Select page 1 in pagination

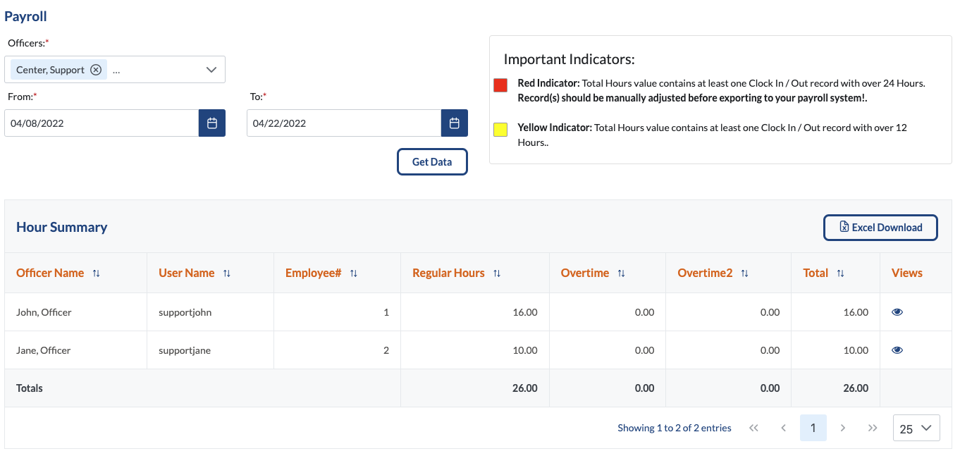[813, 428]
